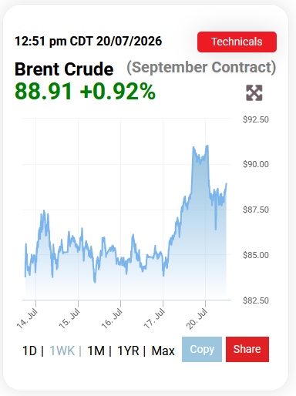
Task: Expand chart with the fullscreen arrows icon
Action: (254, 92)
